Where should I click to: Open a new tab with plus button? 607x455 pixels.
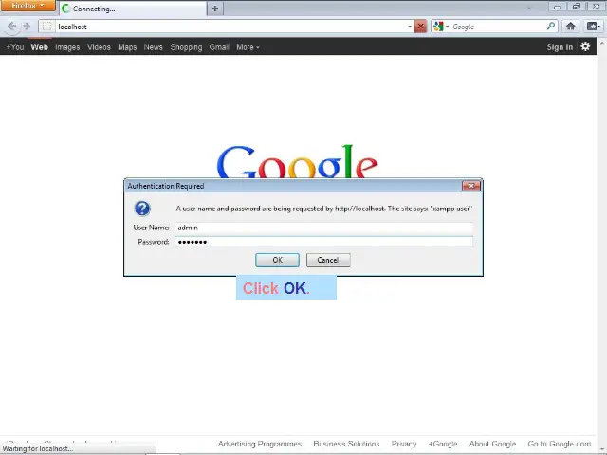coord(215,9)
